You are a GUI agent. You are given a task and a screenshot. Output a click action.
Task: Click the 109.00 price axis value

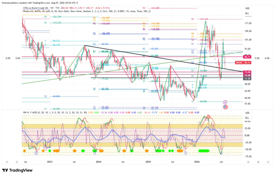[x=248, y=31]
